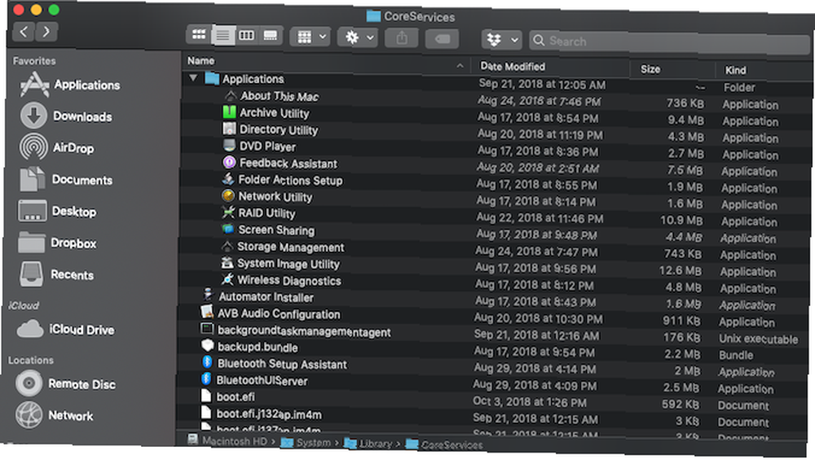The width and height of the screenshot is (815, 460).
Task: Click the Favorites sidebar heading
Action: 34,61
